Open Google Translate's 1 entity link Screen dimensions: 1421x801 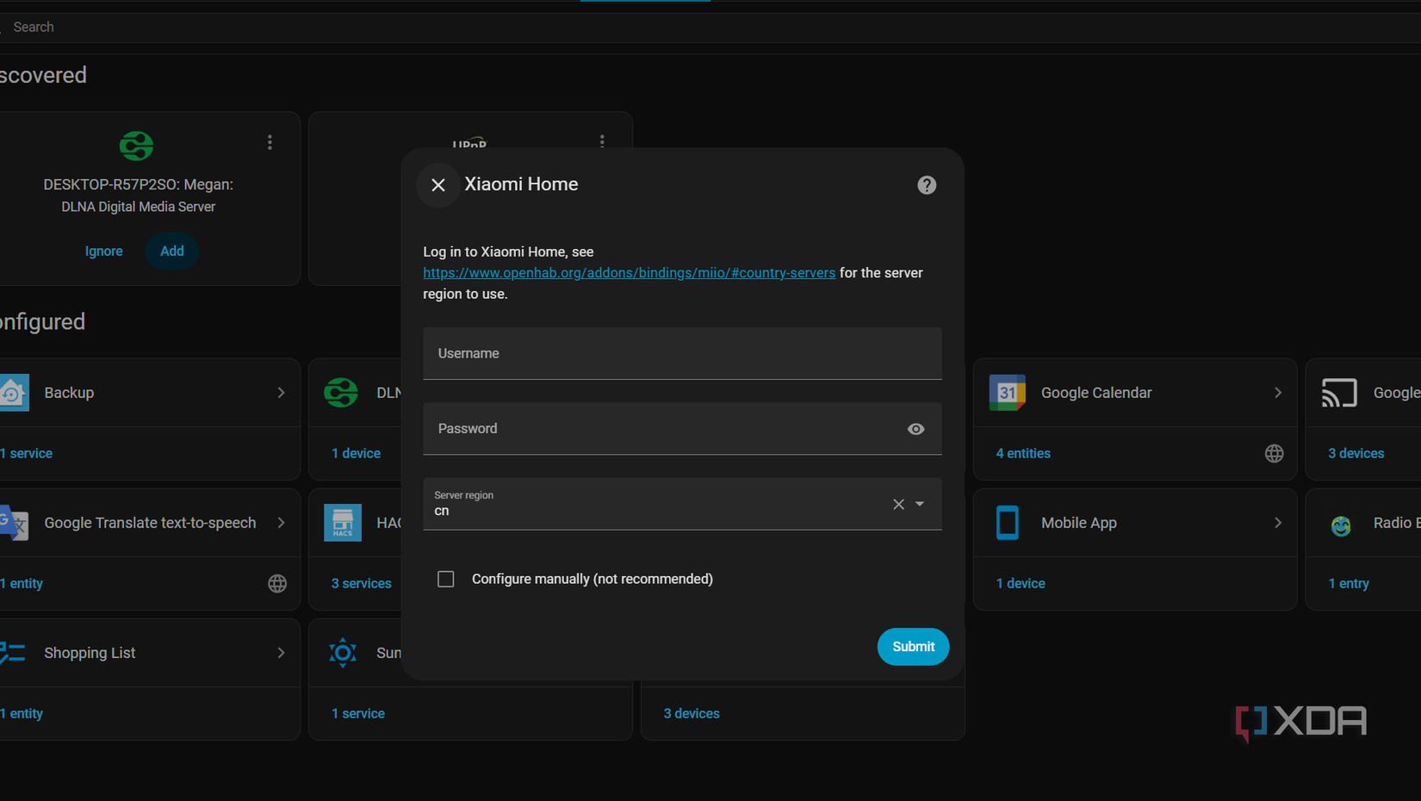(22, 583)
